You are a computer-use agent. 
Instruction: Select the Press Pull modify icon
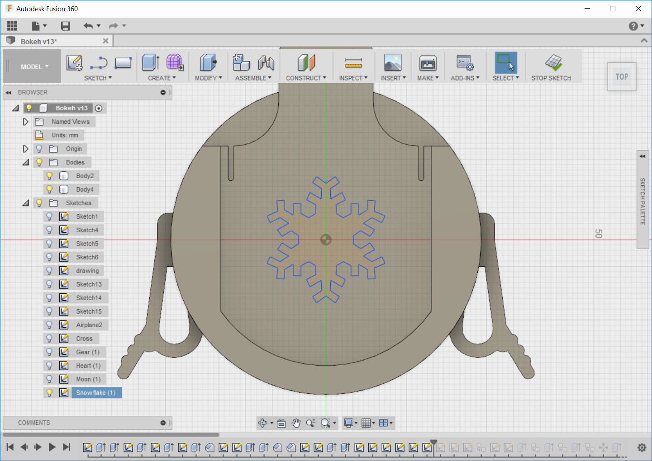point(208,62)
